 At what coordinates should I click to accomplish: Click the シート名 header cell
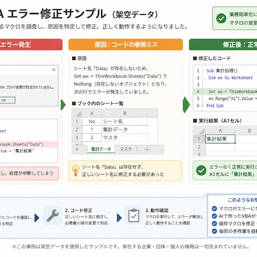click(x=125, y=122)
